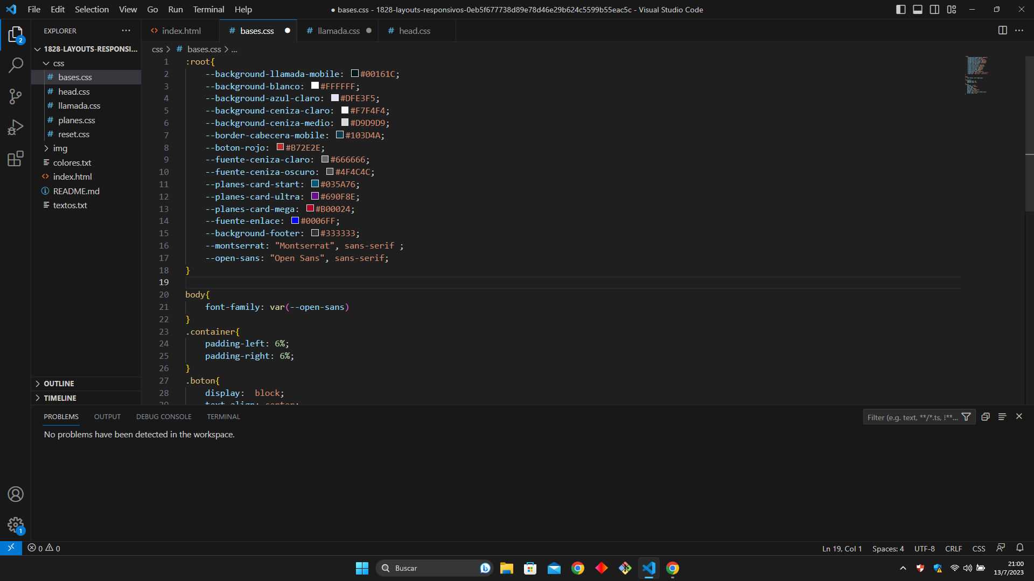Open editor more actions menu
The image size is (1034, 581).
coord(1019,31)
